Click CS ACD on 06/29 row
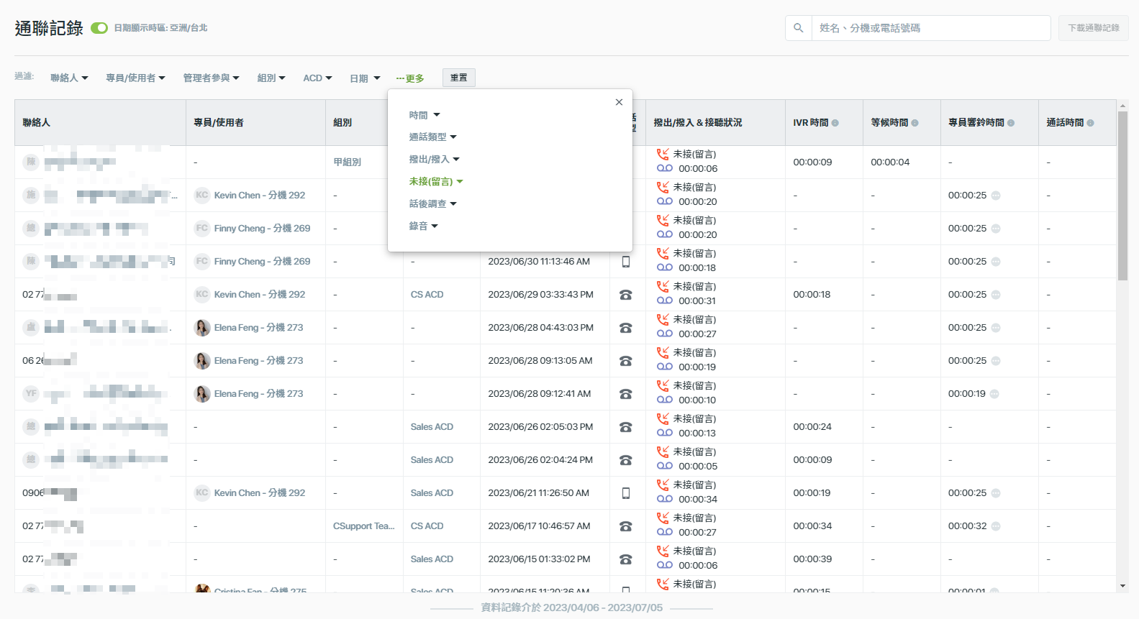 click(x=427, y=295)
